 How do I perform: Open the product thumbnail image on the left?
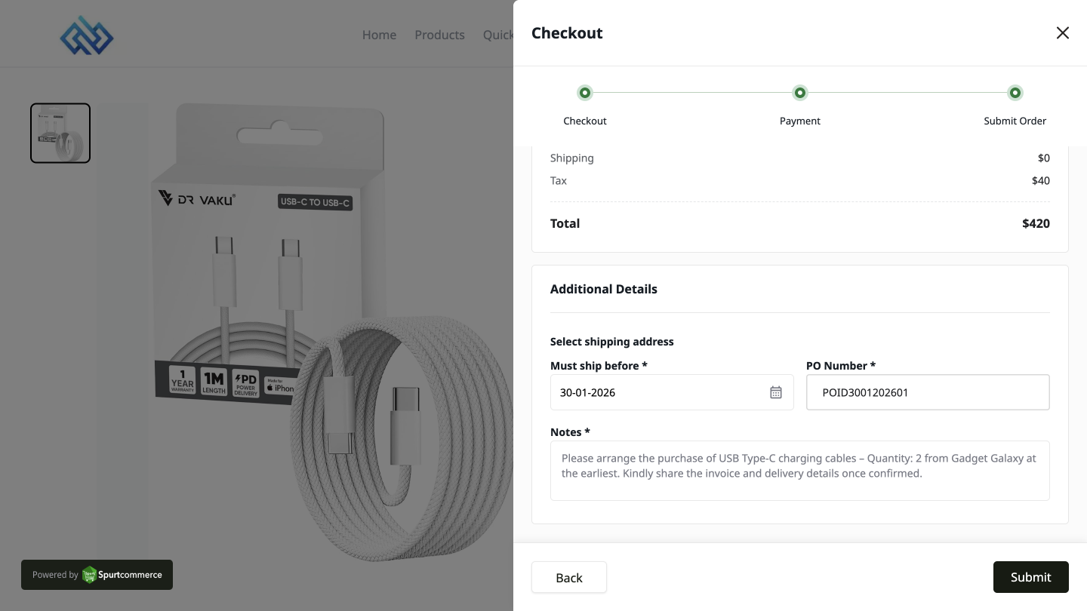60,133
